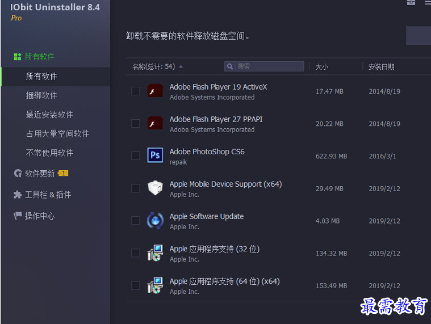Select Apple Mobile Device Support (x64) name

click(225, 184)
